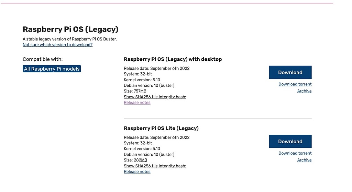The height and width of the screenshot is (192, 352).
Task: Click "Raspberry Pi OS (Legacy) with desktop" heading
Action: pyautogui.click(x=173, y=59)
